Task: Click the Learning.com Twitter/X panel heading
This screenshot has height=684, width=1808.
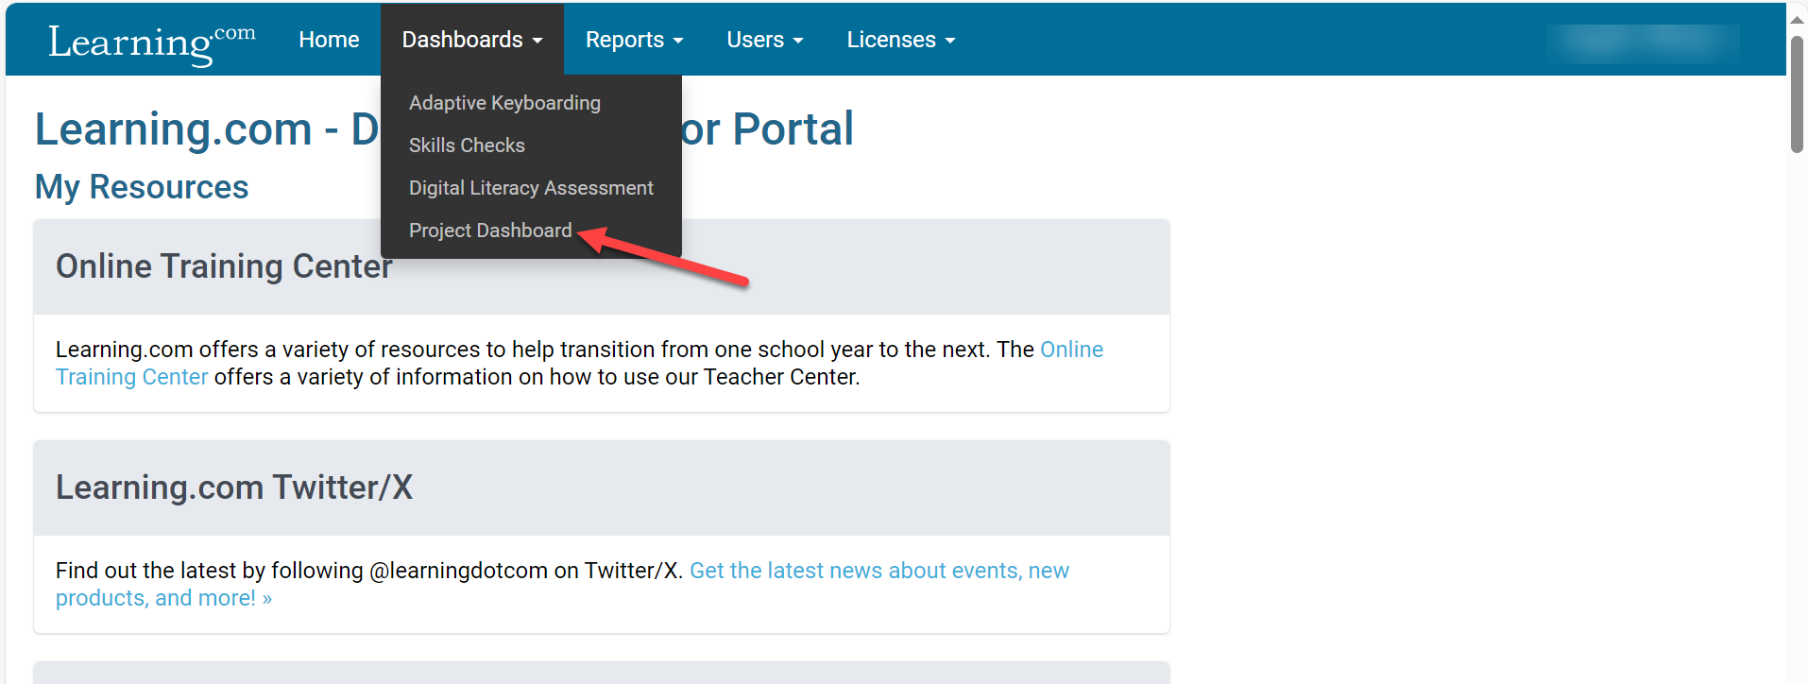Action: [x=234, y=487]
